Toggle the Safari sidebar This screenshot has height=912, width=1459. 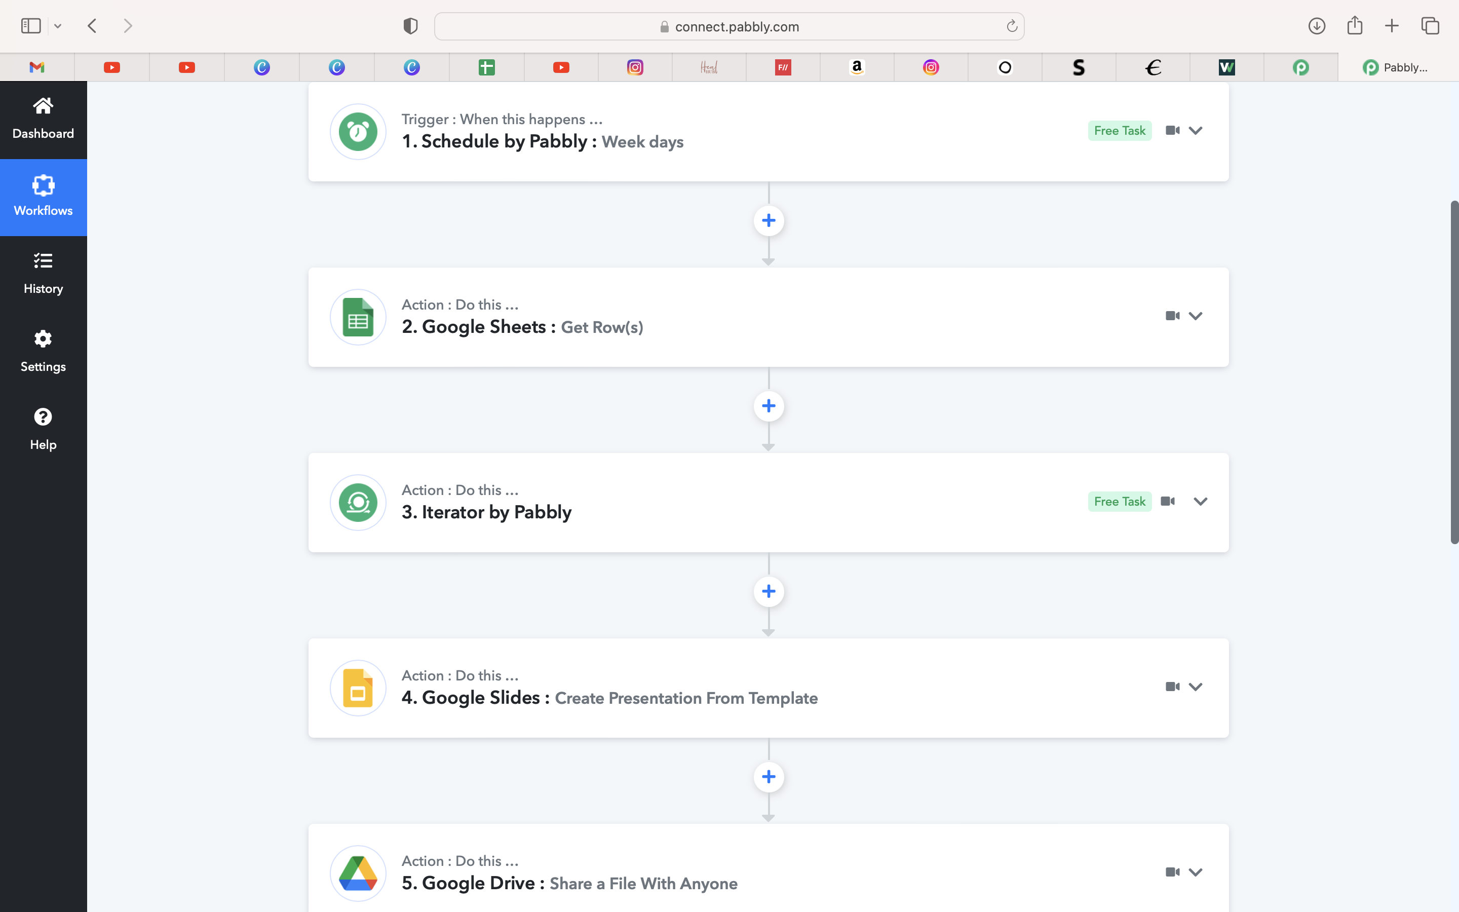(31, 26)
